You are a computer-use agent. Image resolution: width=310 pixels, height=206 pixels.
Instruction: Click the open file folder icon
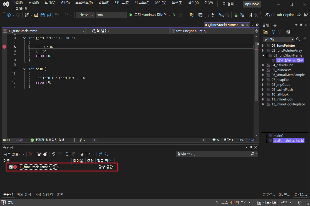point(36,15)
